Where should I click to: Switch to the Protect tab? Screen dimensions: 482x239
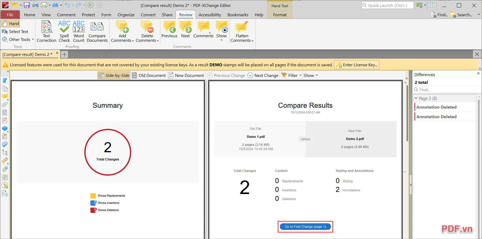pos(88,15)
